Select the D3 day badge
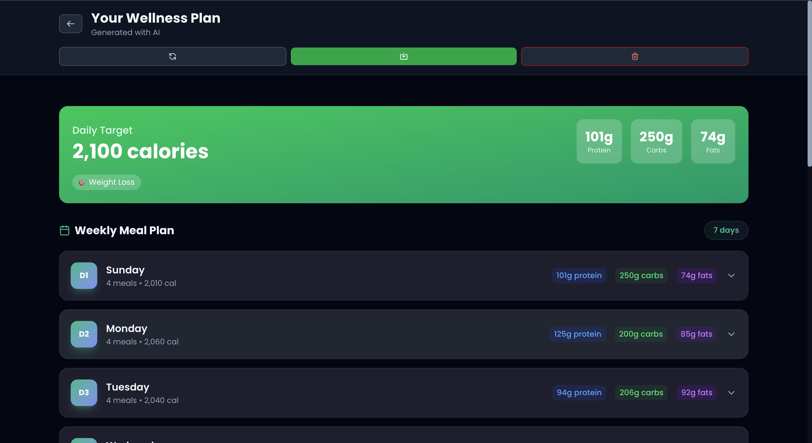 (x=84, y=392)
